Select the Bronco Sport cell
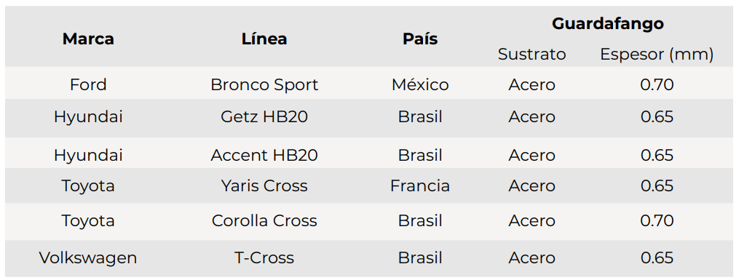 [x=264, y=84]
